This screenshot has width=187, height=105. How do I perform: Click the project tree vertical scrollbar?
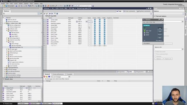pyautogui.click(x=42, y=47)
